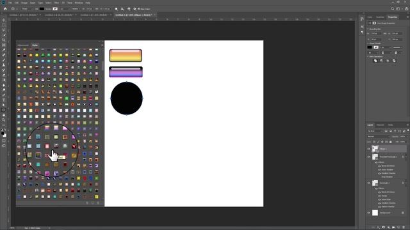Image resolution: width=410 pixels, height=230 pixels.
Task: Click the Create new layer icon
Action: (x=398, y=227)
